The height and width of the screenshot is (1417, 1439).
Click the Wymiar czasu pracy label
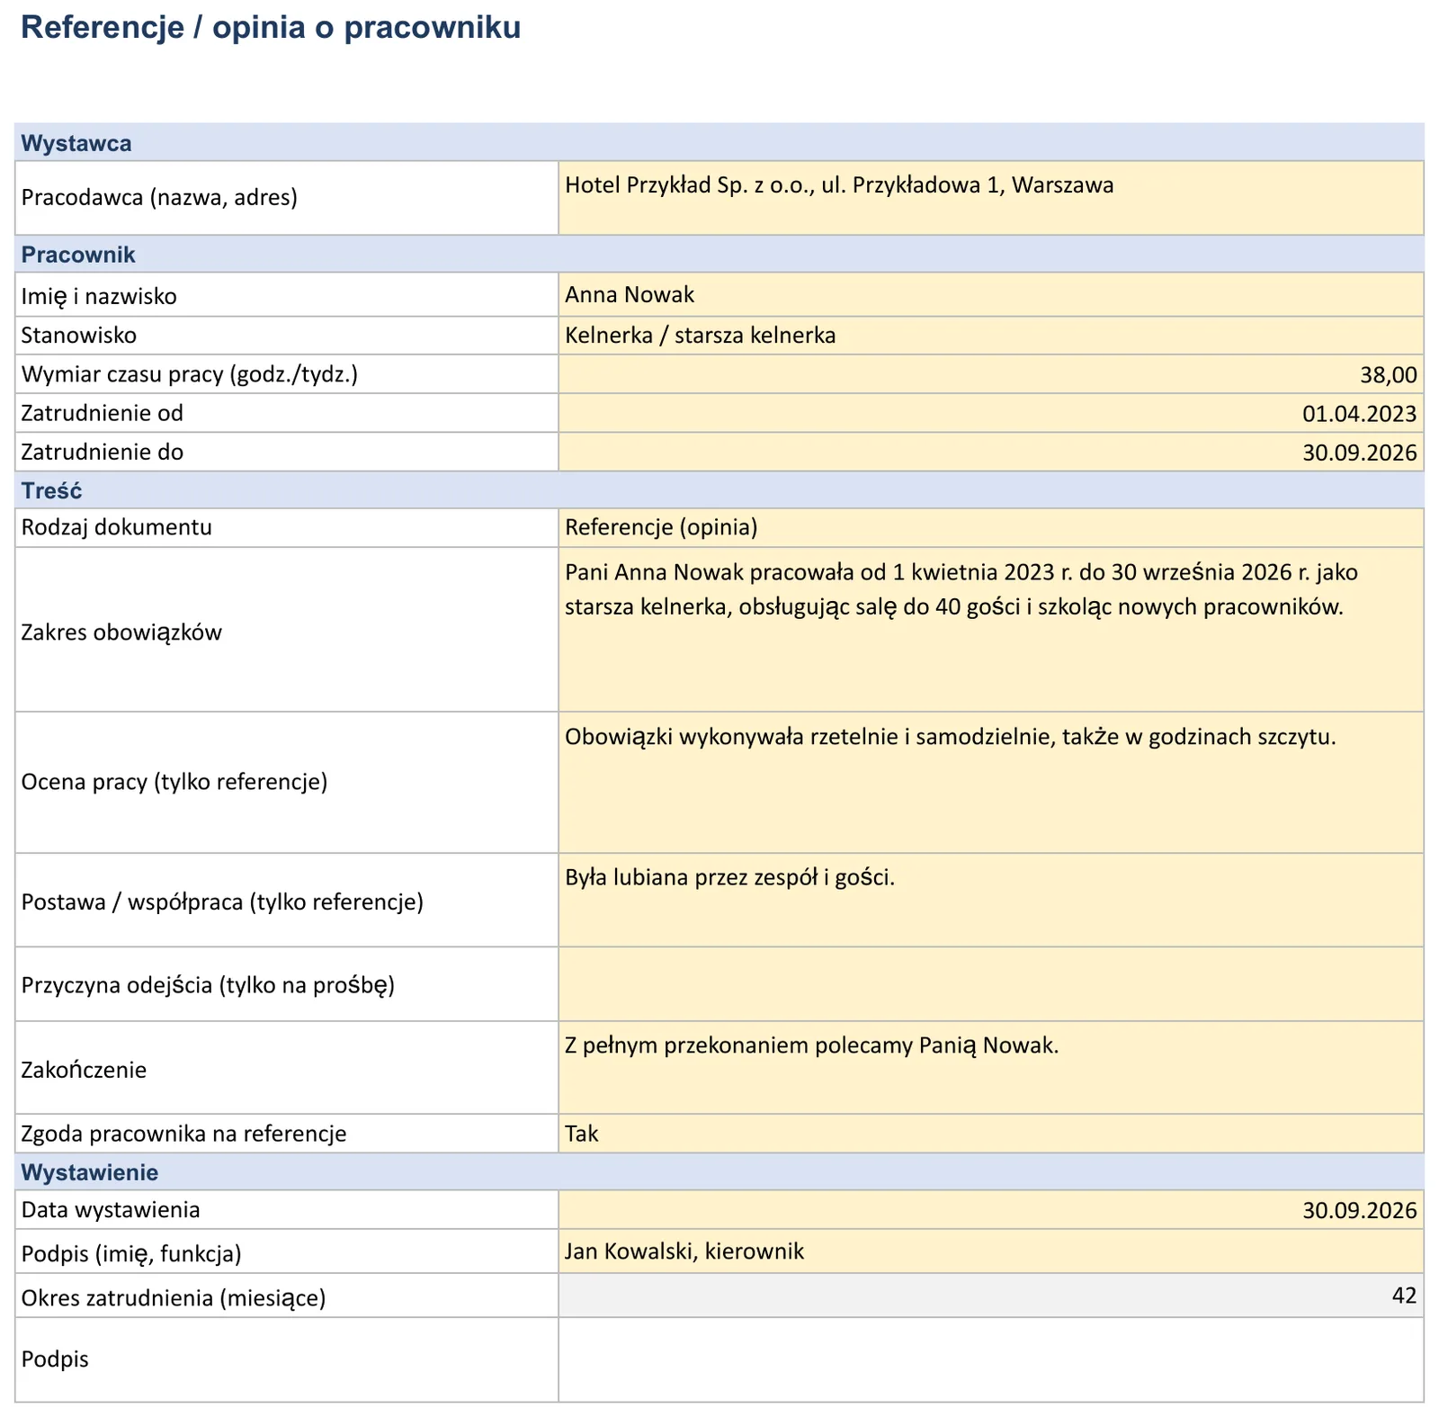point(190,374)
